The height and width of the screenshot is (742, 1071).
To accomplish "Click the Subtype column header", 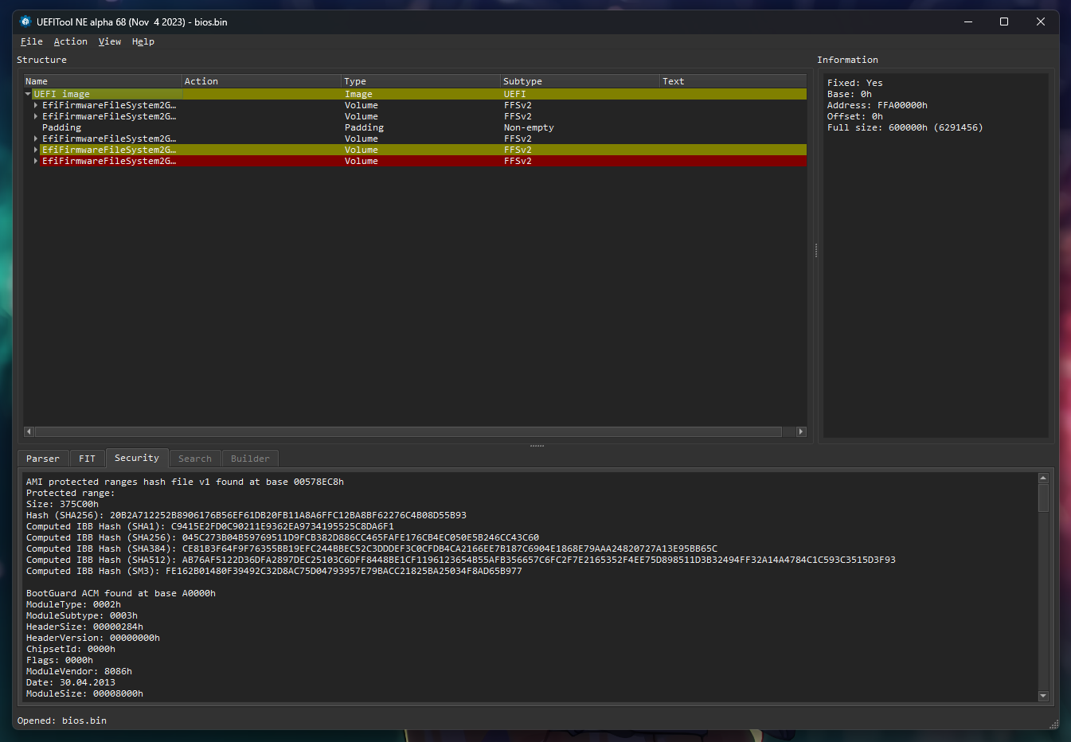I will 522,81.
